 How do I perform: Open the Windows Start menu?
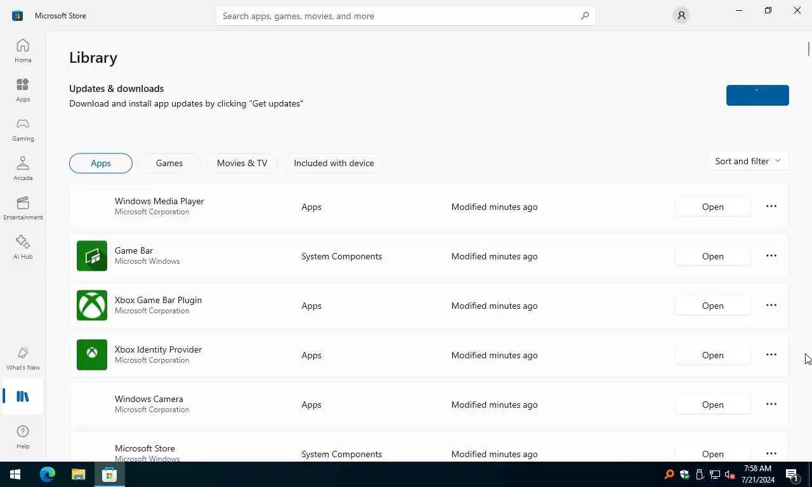(15, 474)
